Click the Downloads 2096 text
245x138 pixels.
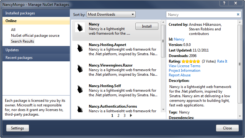pos(183,56)
